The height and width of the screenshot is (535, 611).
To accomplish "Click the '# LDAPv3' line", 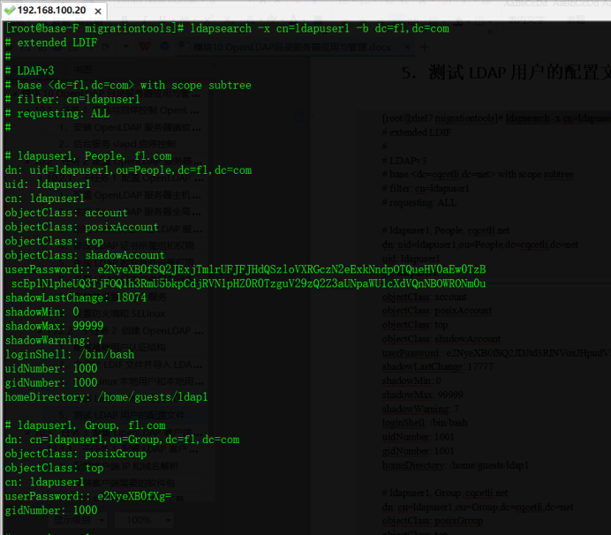I will click(29, 71).
